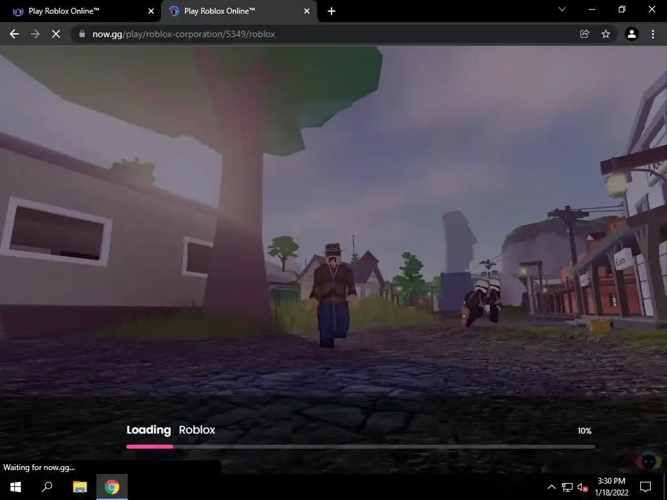Restore down the Chrome window
The image size is (667, 500).
pos(622,9)
